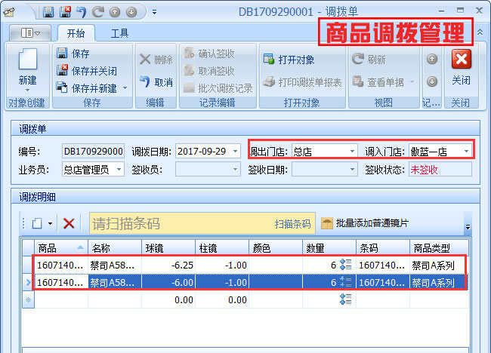Click the 扫描条码 link in scan box
This screenshot has height=353, width=491.
292,224
